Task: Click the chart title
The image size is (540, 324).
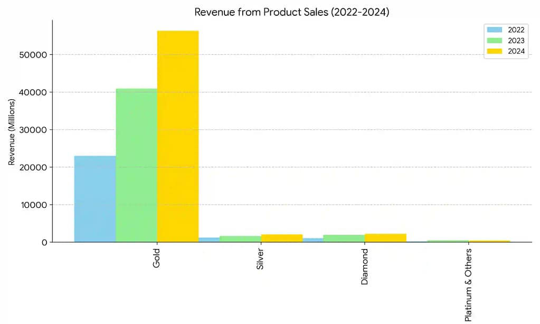Action: point(292,12)
